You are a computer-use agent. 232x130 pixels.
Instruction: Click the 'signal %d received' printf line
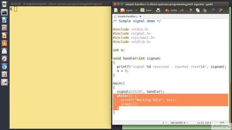click(171, 66)
